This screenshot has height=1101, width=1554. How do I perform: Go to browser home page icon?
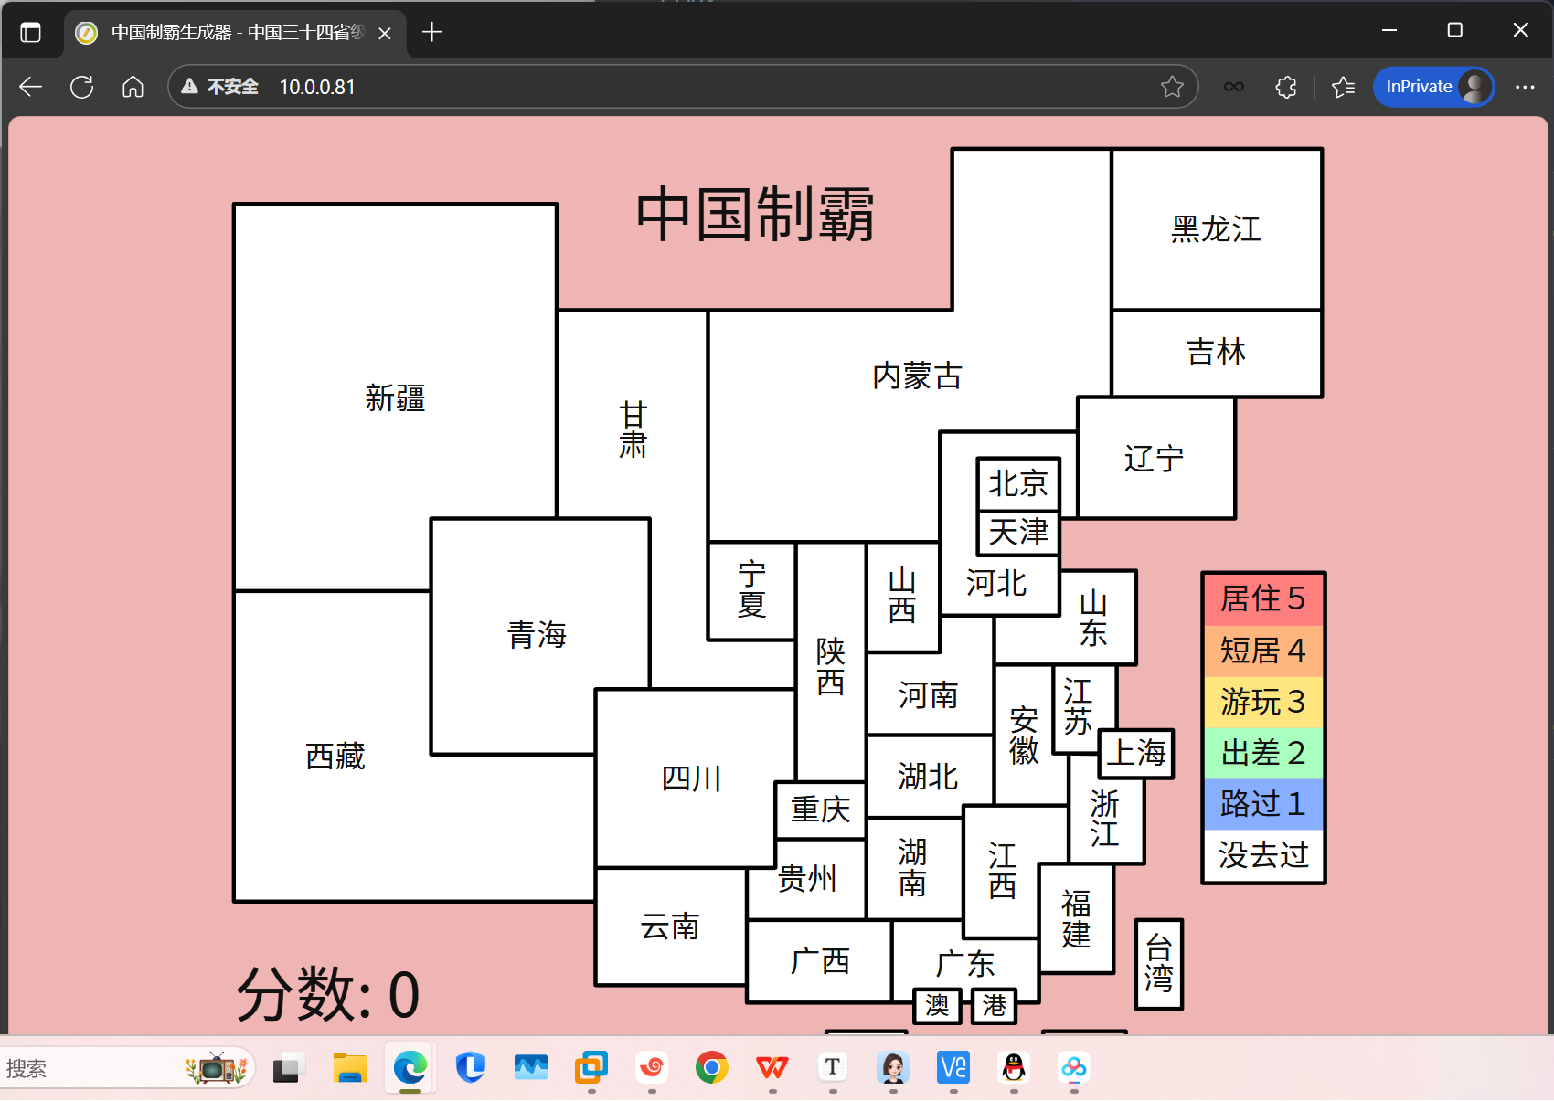133,87
